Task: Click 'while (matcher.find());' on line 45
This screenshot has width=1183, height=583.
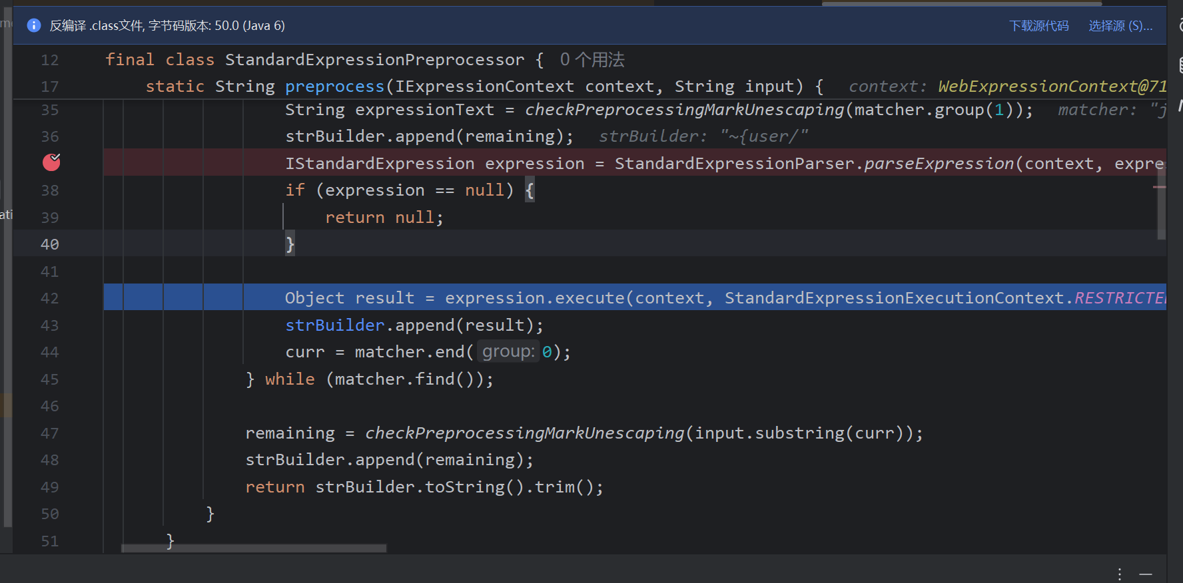Action: [x=380, y=379]
